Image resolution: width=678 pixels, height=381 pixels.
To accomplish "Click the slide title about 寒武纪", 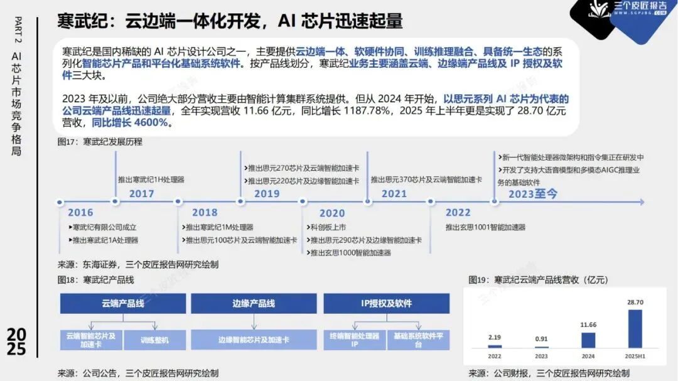I will coord(230,20).
